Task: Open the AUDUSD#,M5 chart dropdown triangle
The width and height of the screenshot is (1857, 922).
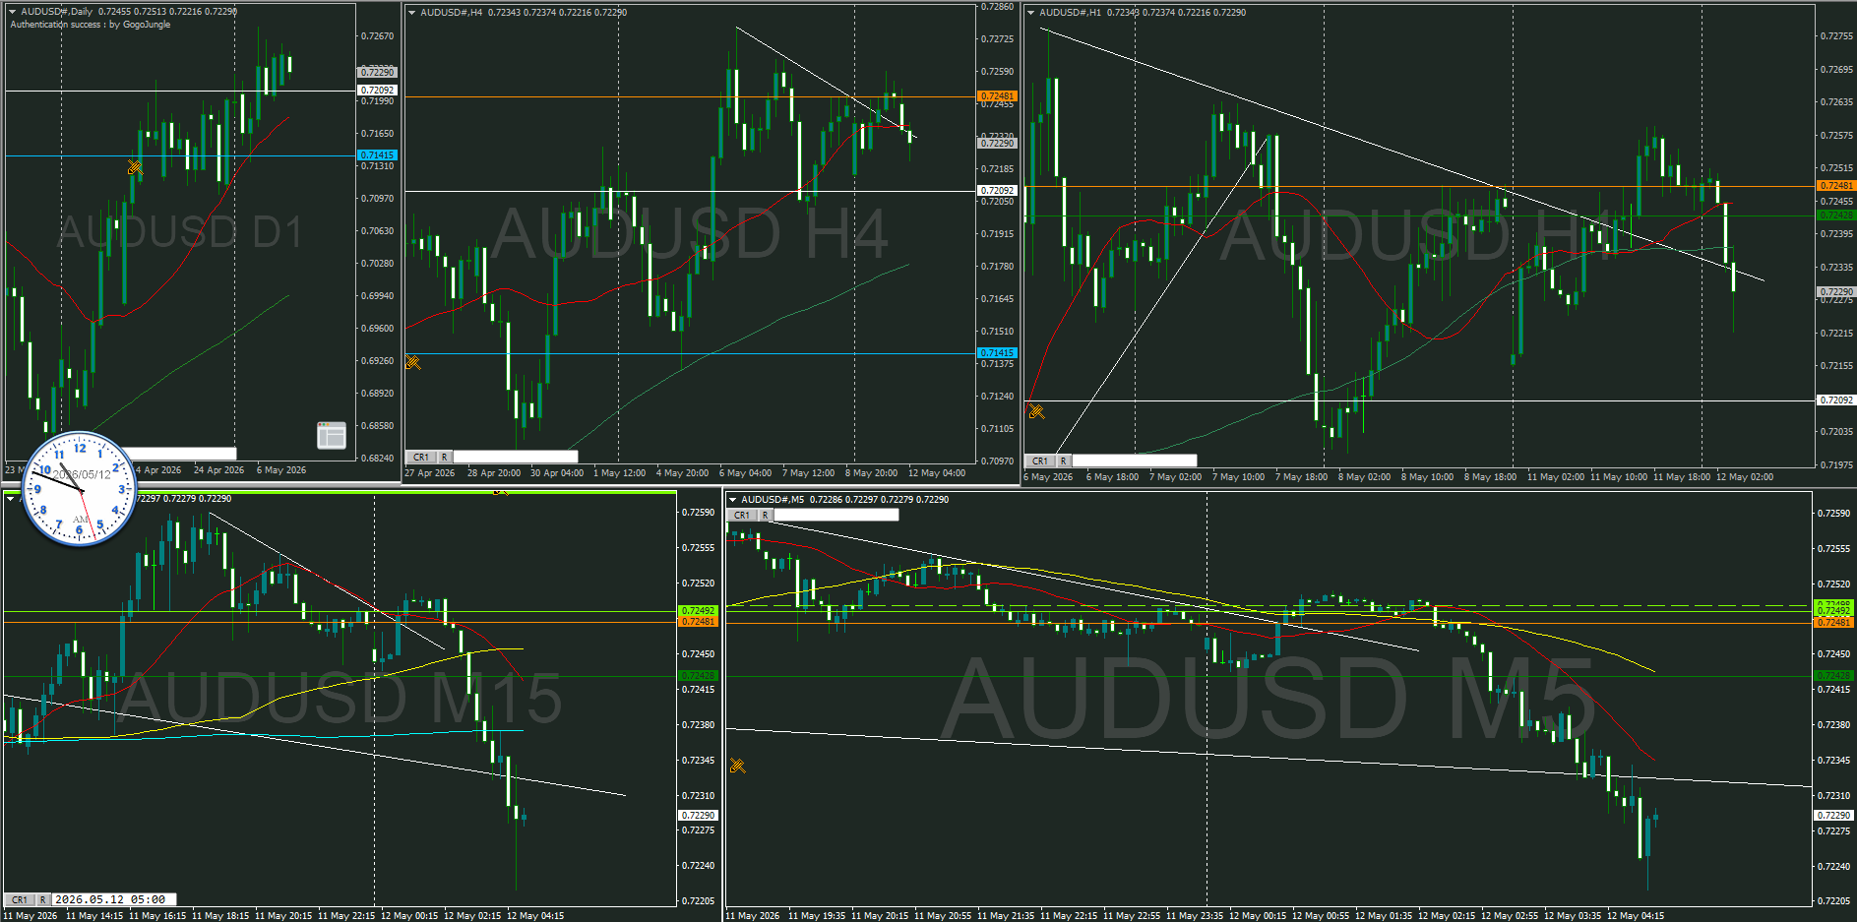Action: click(732, 500)
